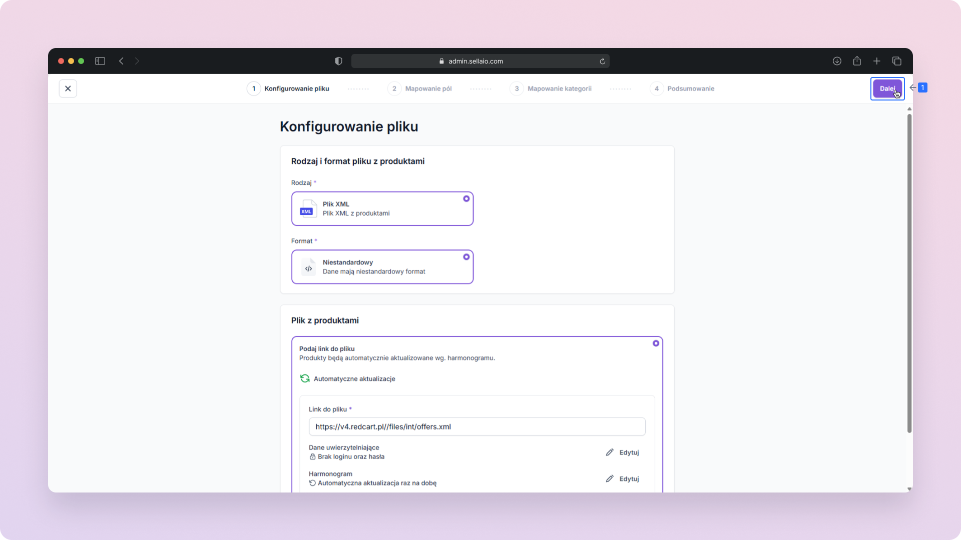961x540 pixels.
Task: Click the privacy shield icon
Action: (x=339, y=61)
